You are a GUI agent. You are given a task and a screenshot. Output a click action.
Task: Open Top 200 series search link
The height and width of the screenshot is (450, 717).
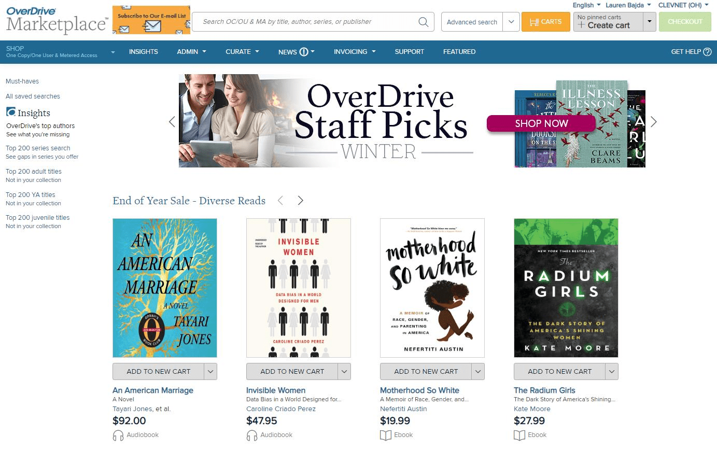pos(38,148)
